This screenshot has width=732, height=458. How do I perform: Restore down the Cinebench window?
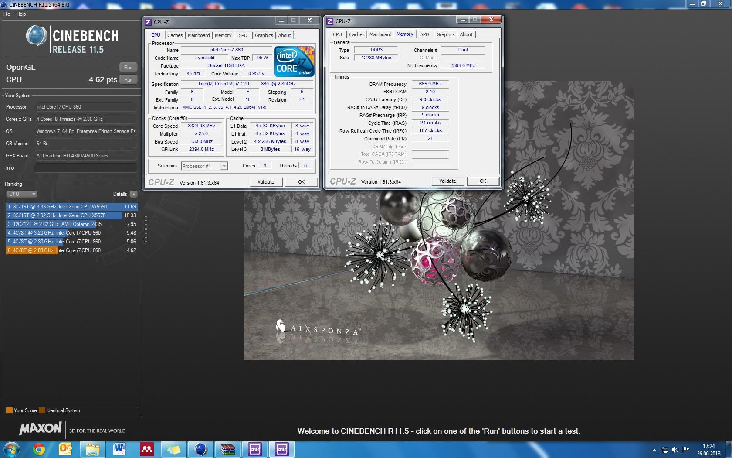coord(703,4)
